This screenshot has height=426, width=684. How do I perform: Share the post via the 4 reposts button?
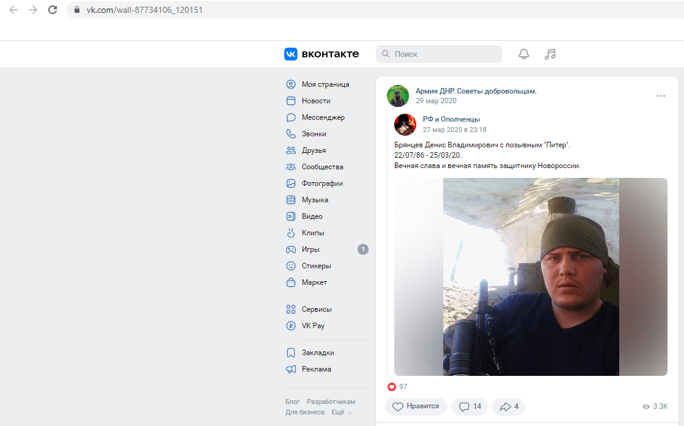coord(509,406)
